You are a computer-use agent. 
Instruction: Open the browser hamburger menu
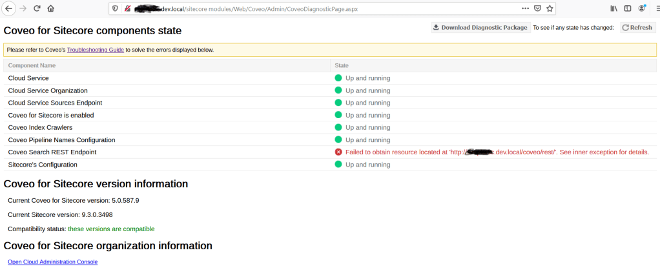tap(657, 8)
